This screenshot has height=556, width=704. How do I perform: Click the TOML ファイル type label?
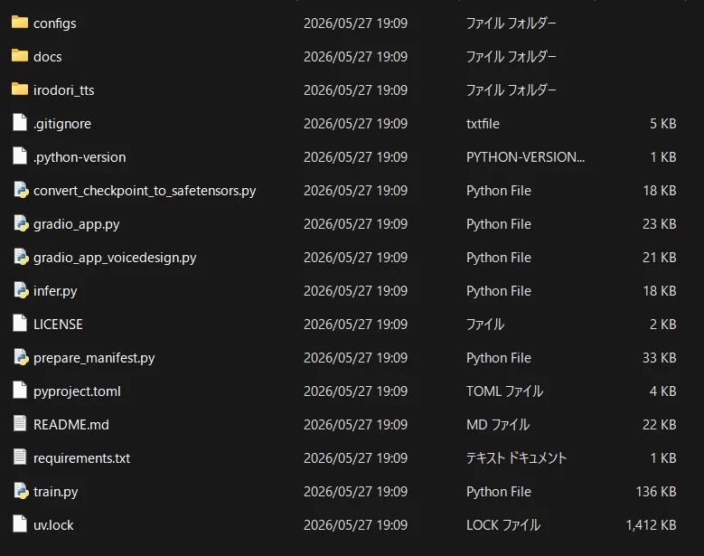click(504, 391)
